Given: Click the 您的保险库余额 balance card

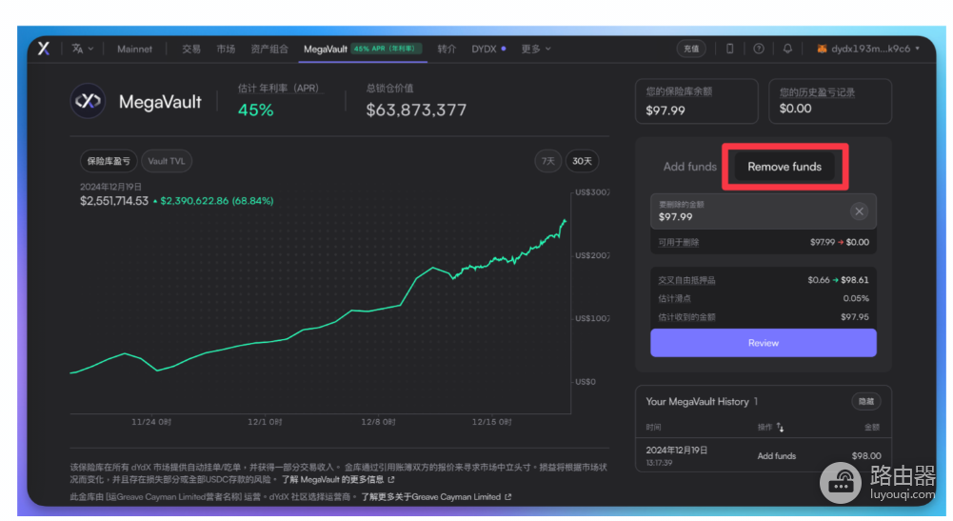Looking at the screenshot, I should 697,101.
